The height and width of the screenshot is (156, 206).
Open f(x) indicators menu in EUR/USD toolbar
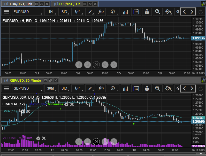pos(101,12)
